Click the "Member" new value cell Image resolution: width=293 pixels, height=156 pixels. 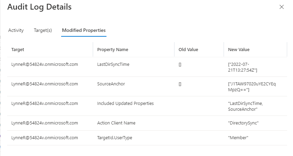point(238,137)
